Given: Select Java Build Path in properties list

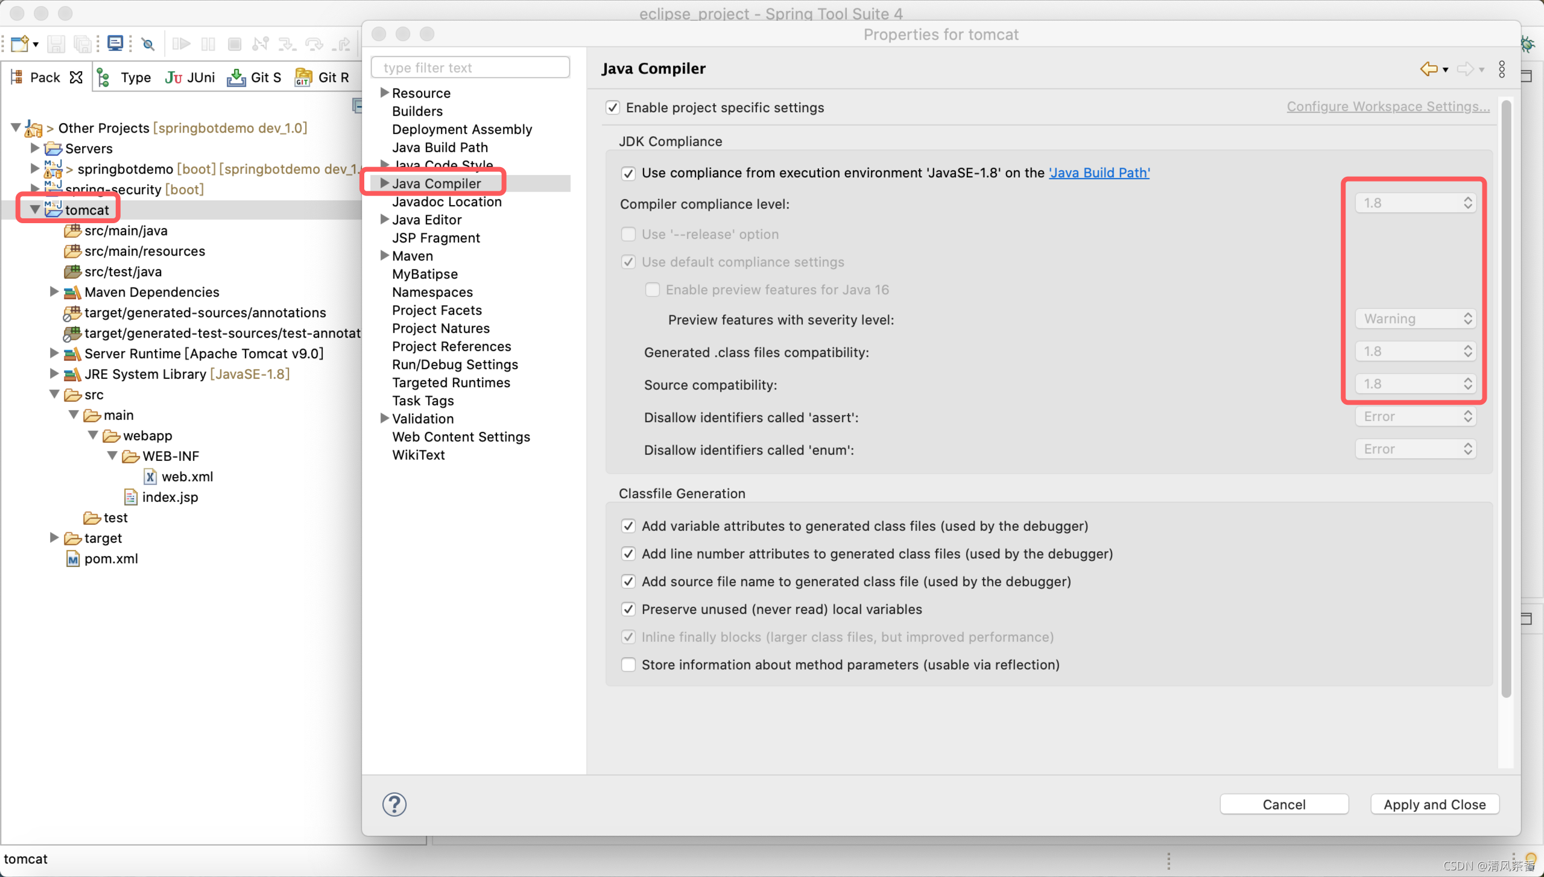Looking at the screenshot, I should [x=440, y=147].
